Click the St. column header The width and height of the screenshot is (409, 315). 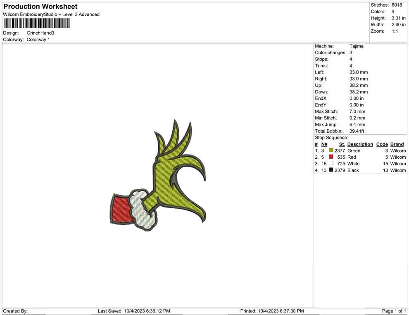(342, 144)
